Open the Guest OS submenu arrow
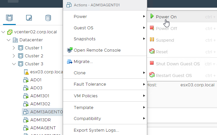217x135 pixels. point(144,28)
